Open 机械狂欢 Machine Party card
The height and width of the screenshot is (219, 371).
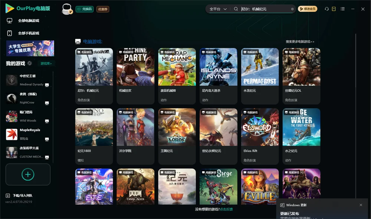[x=135, y=76]
